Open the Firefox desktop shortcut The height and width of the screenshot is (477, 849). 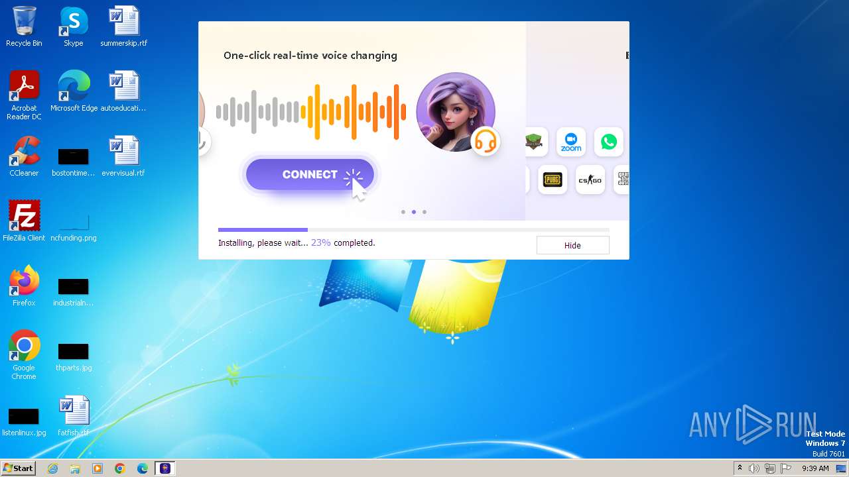[24, 286]
